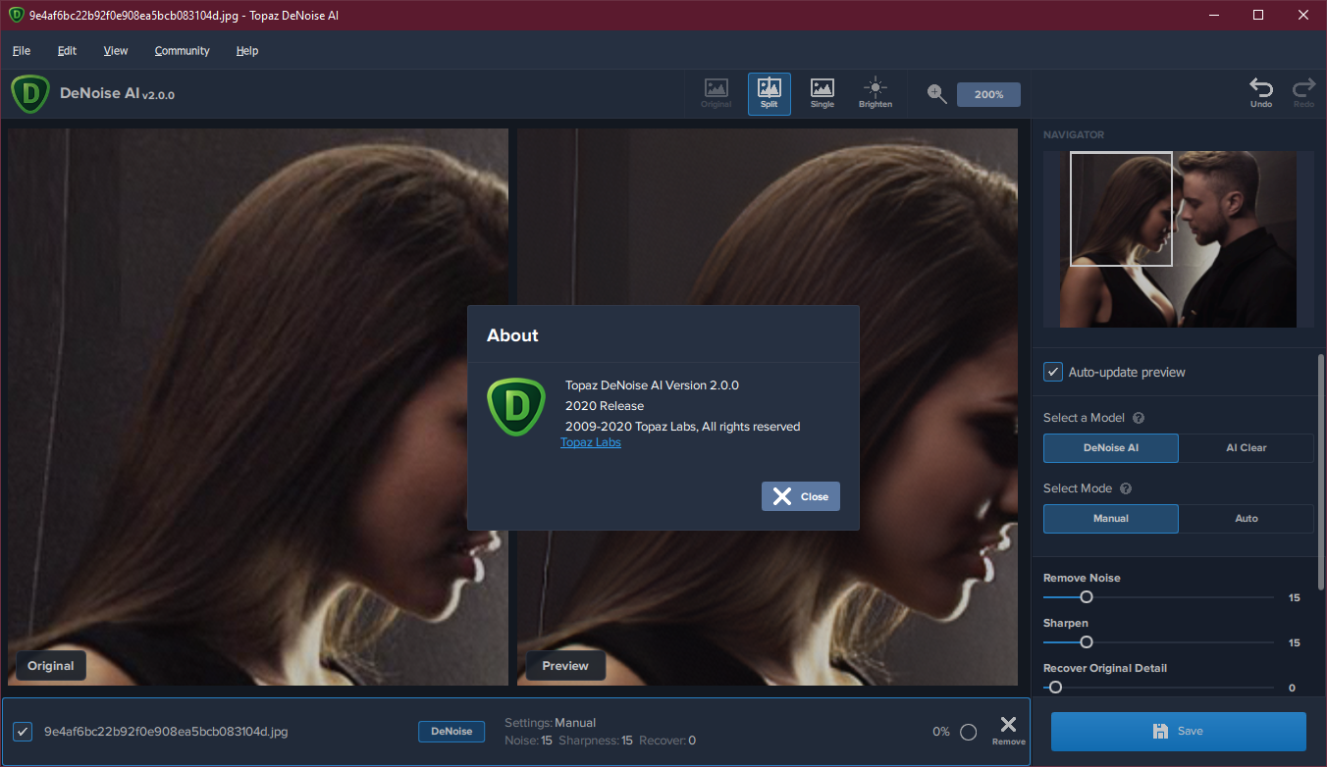Open the File menu
The width and height of the screenshot is (1327, 767).
click(x=22, y=50)
